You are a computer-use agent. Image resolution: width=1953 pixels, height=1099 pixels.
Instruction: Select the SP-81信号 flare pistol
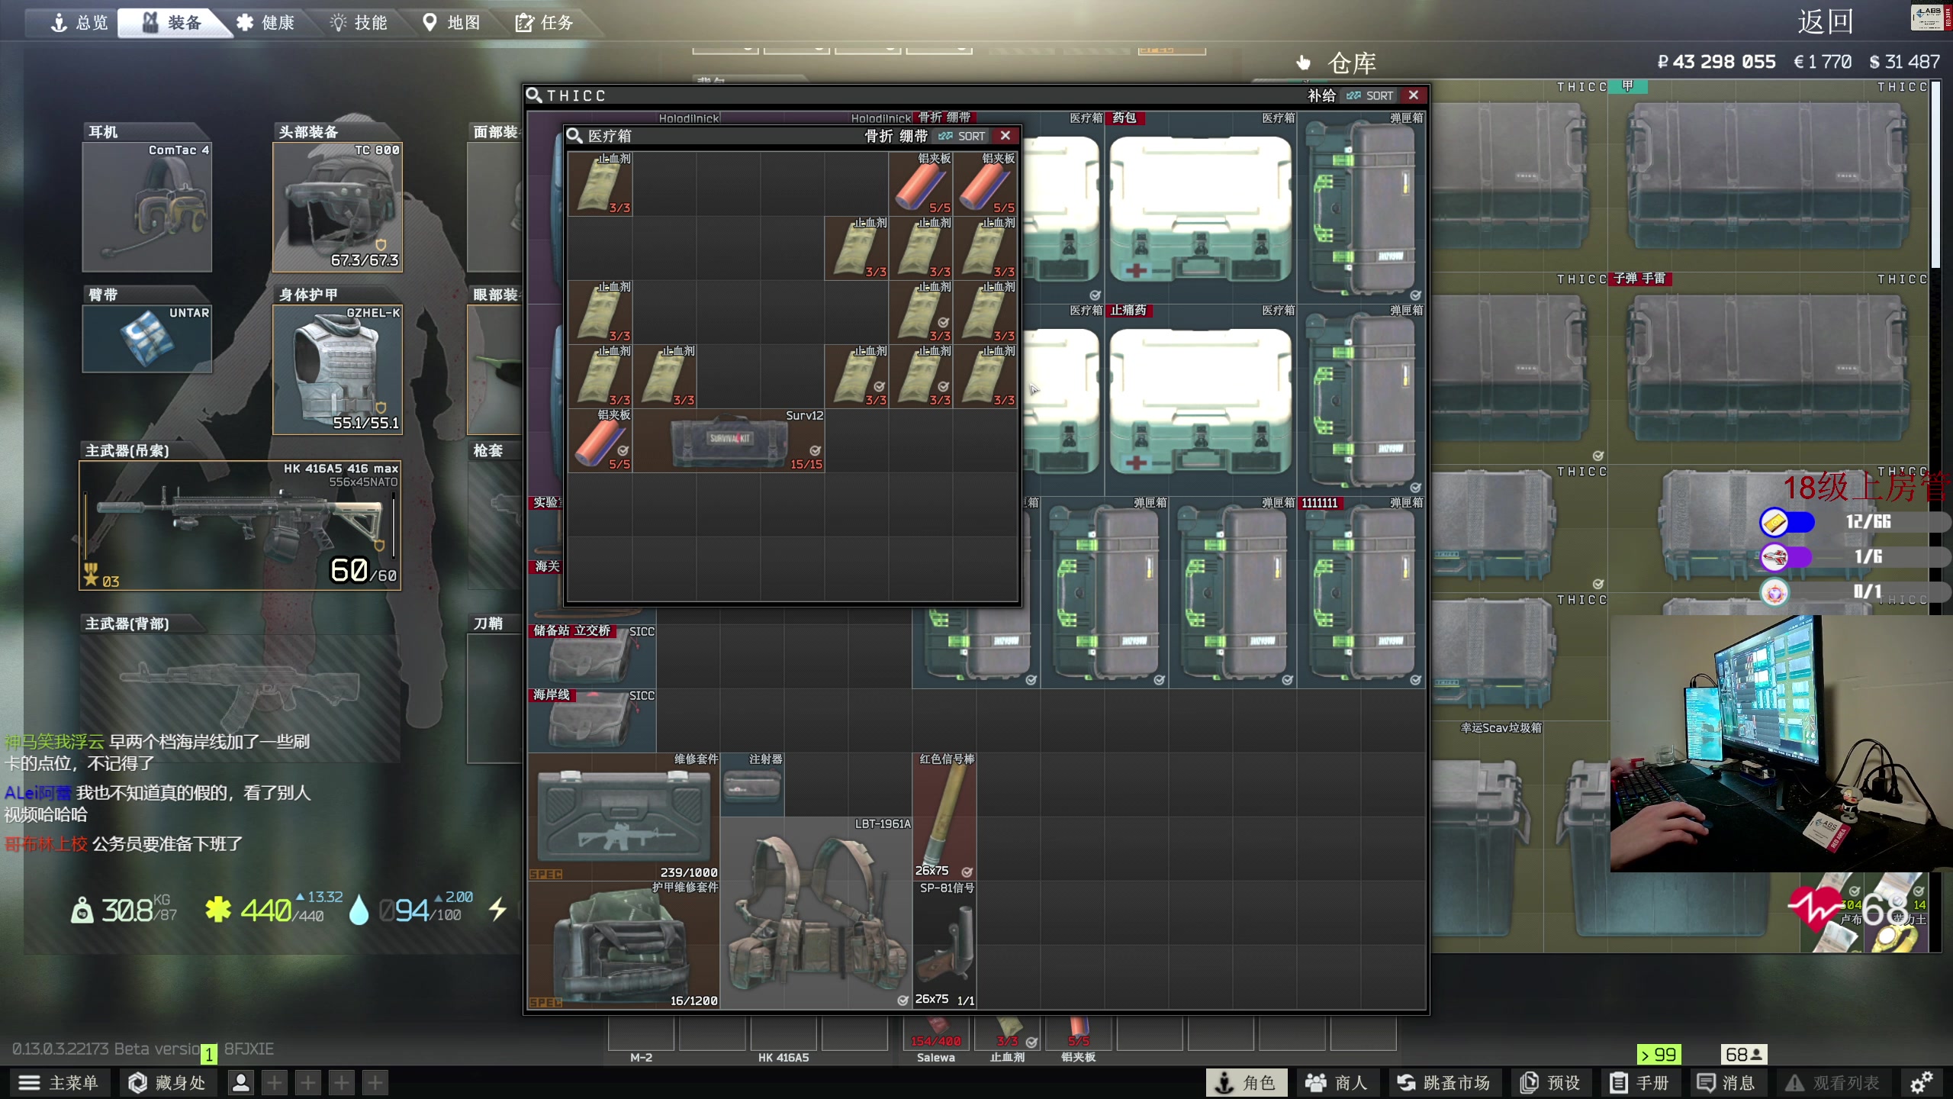point(944,945)
